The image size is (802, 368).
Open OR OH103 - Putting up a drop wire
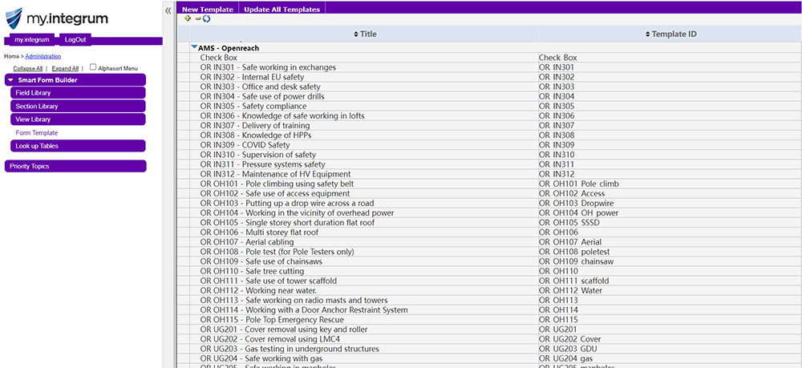pos(286,204)
